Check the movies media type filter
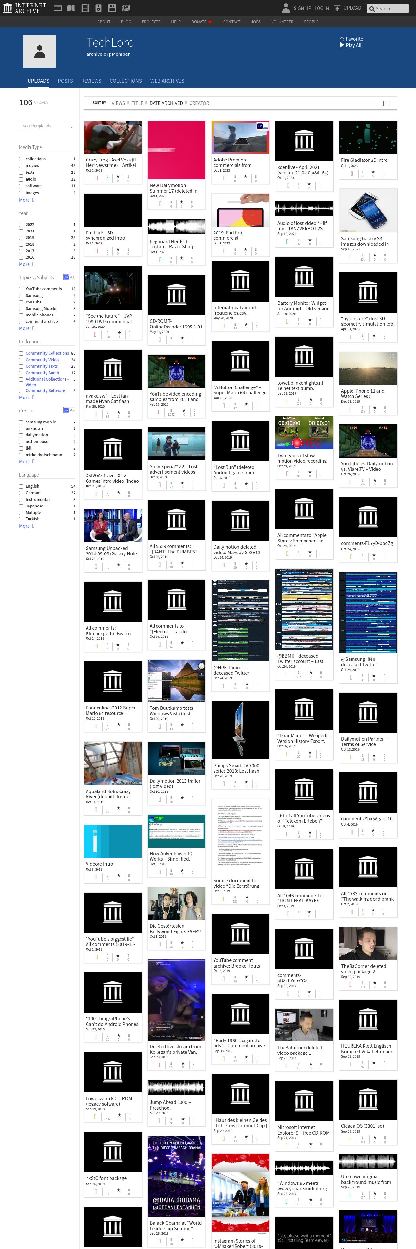 [x=21, y=166]
